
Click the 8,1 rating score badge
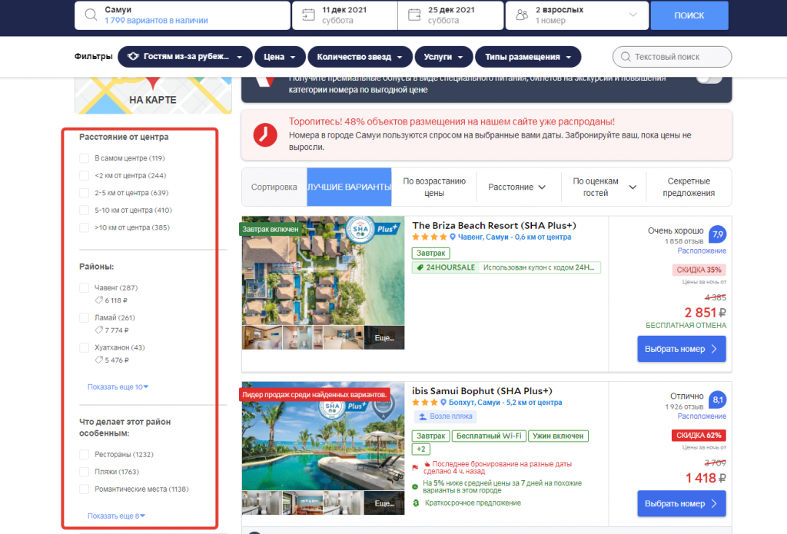click(718, 400)
